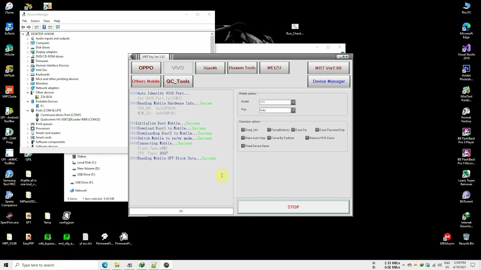Image resolution: width=481 pixels, height=270 pixels.
Task: Open Loaris Trojan Remover shortcut
Action: click(466, 178)
